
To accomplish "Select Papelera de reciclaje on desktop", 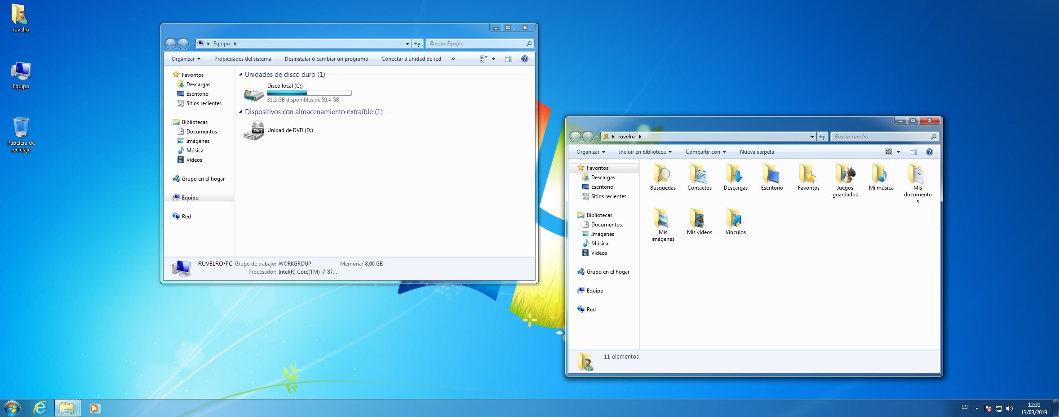I will pyautogui.click(x=21, y=135).
